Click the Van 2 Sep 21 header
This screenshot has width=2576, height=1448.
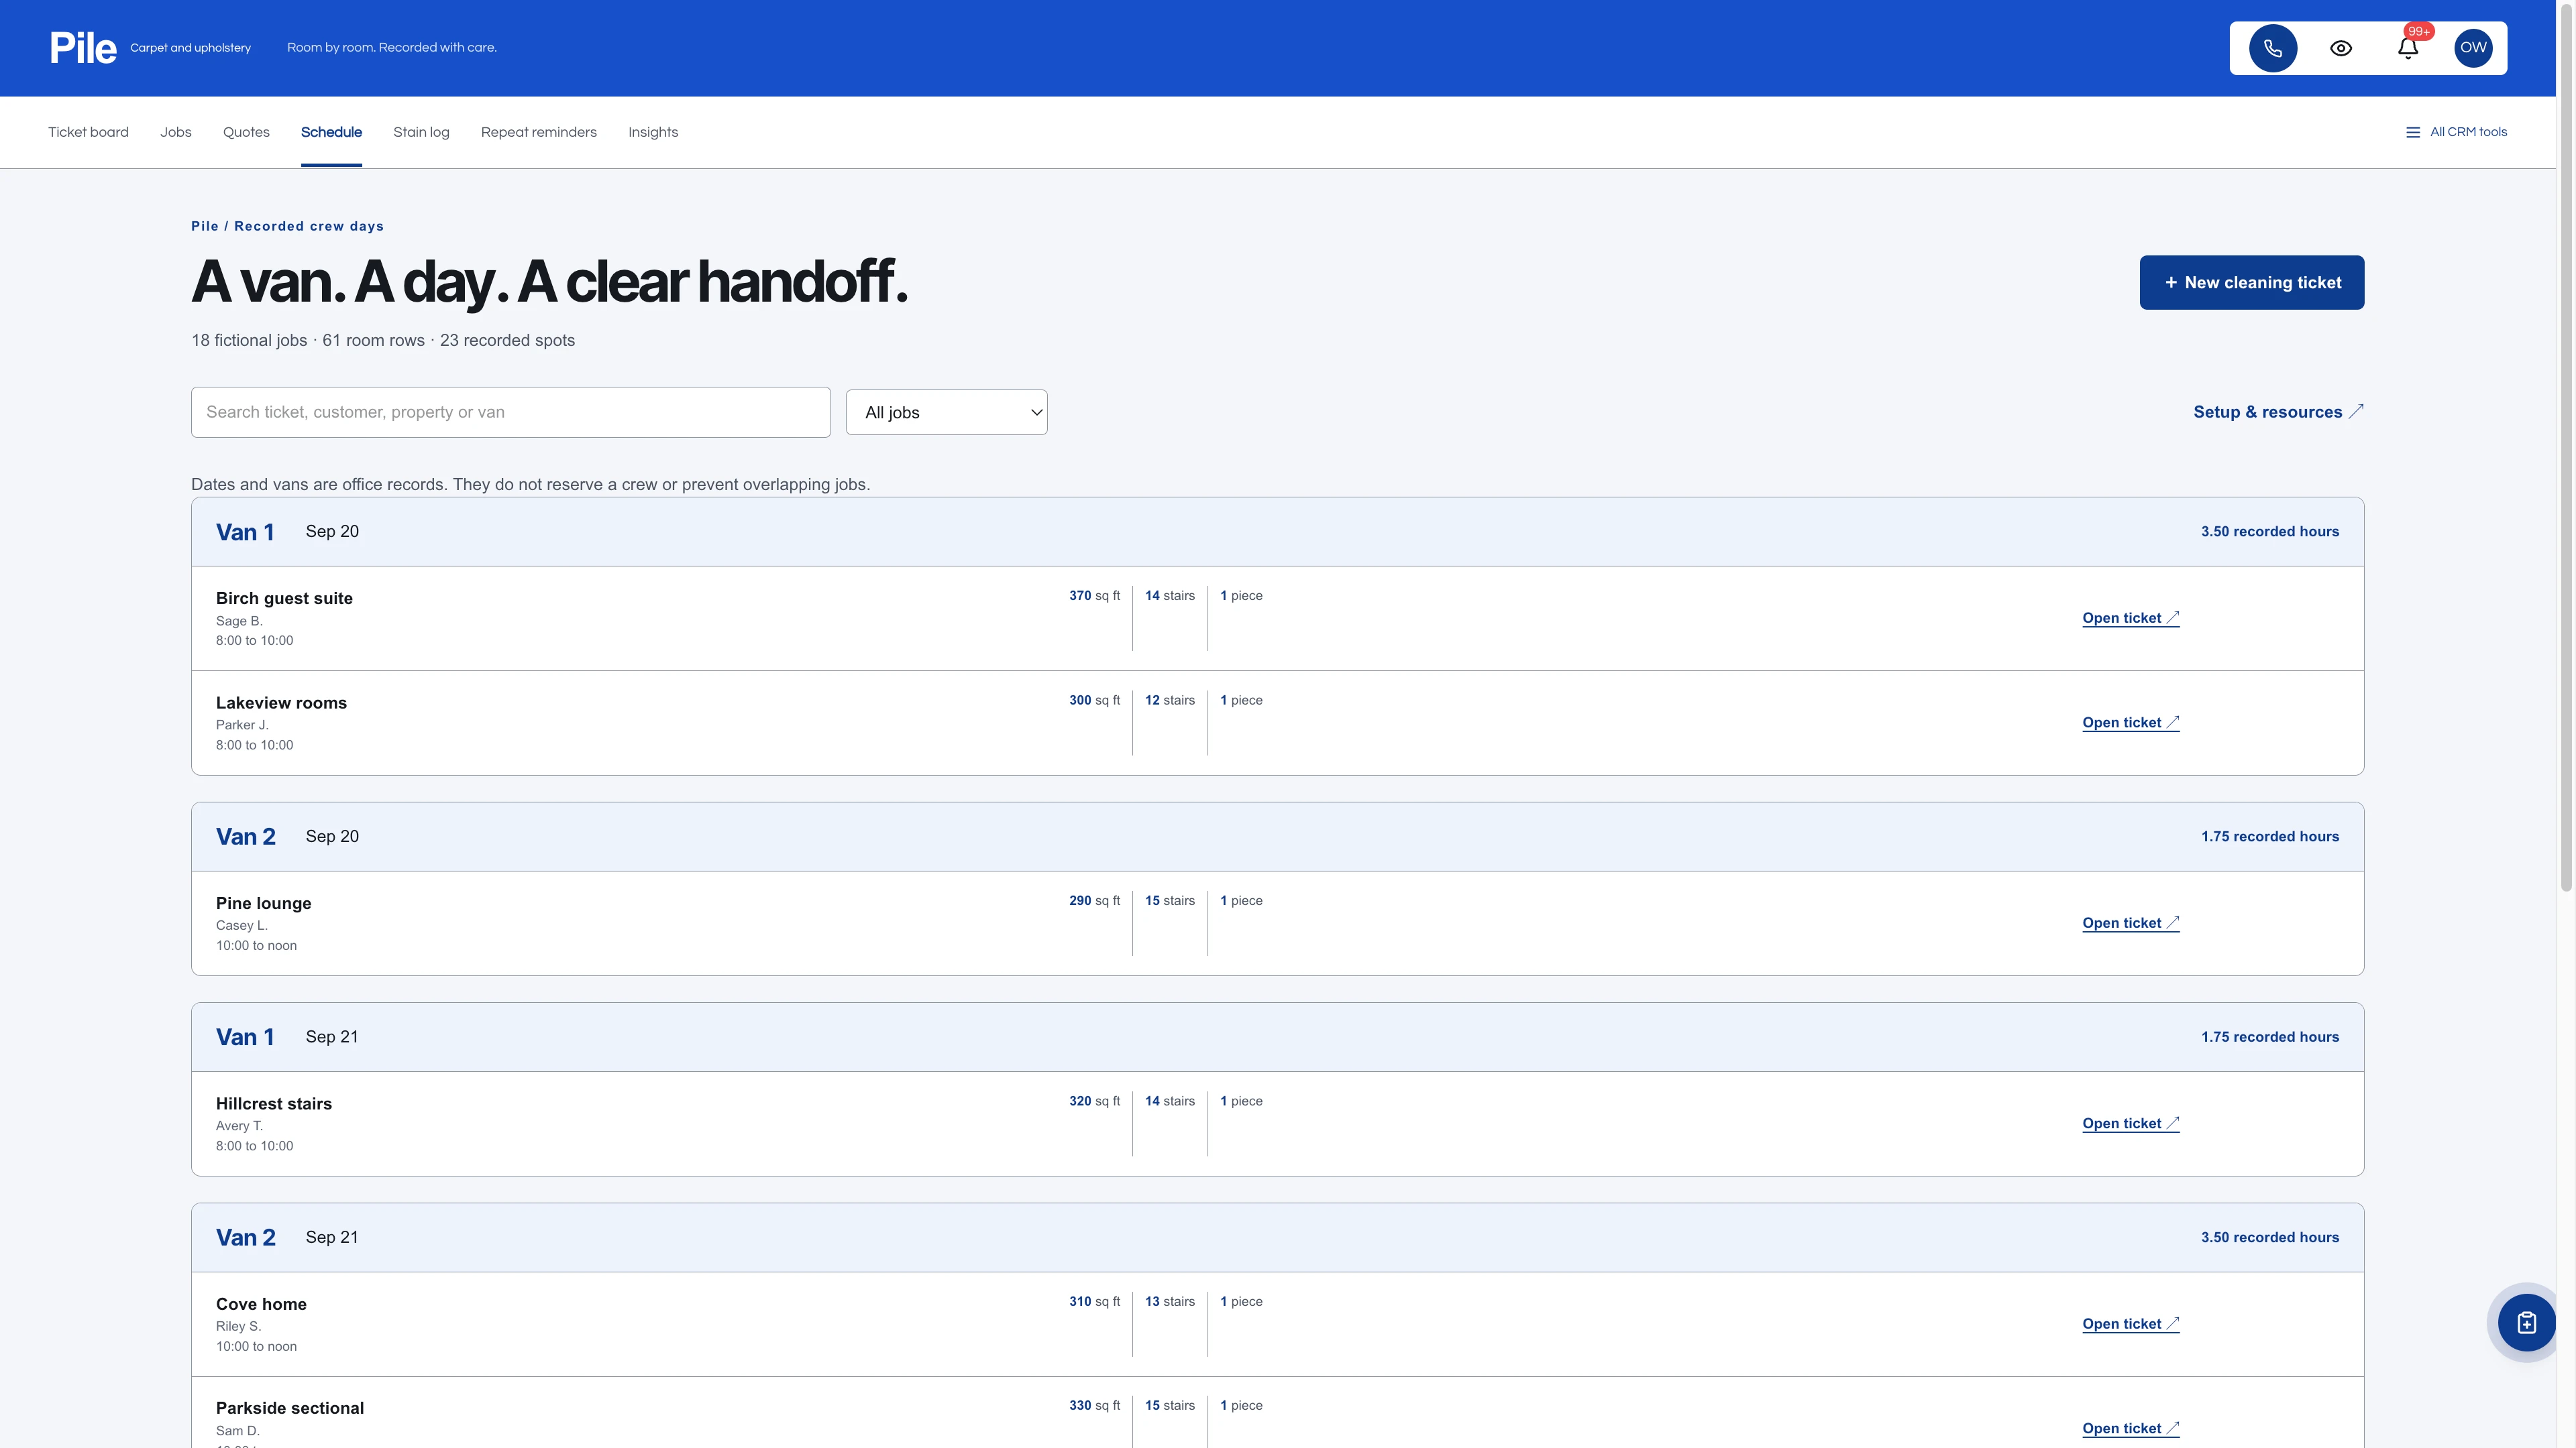coord(1277,1237)
